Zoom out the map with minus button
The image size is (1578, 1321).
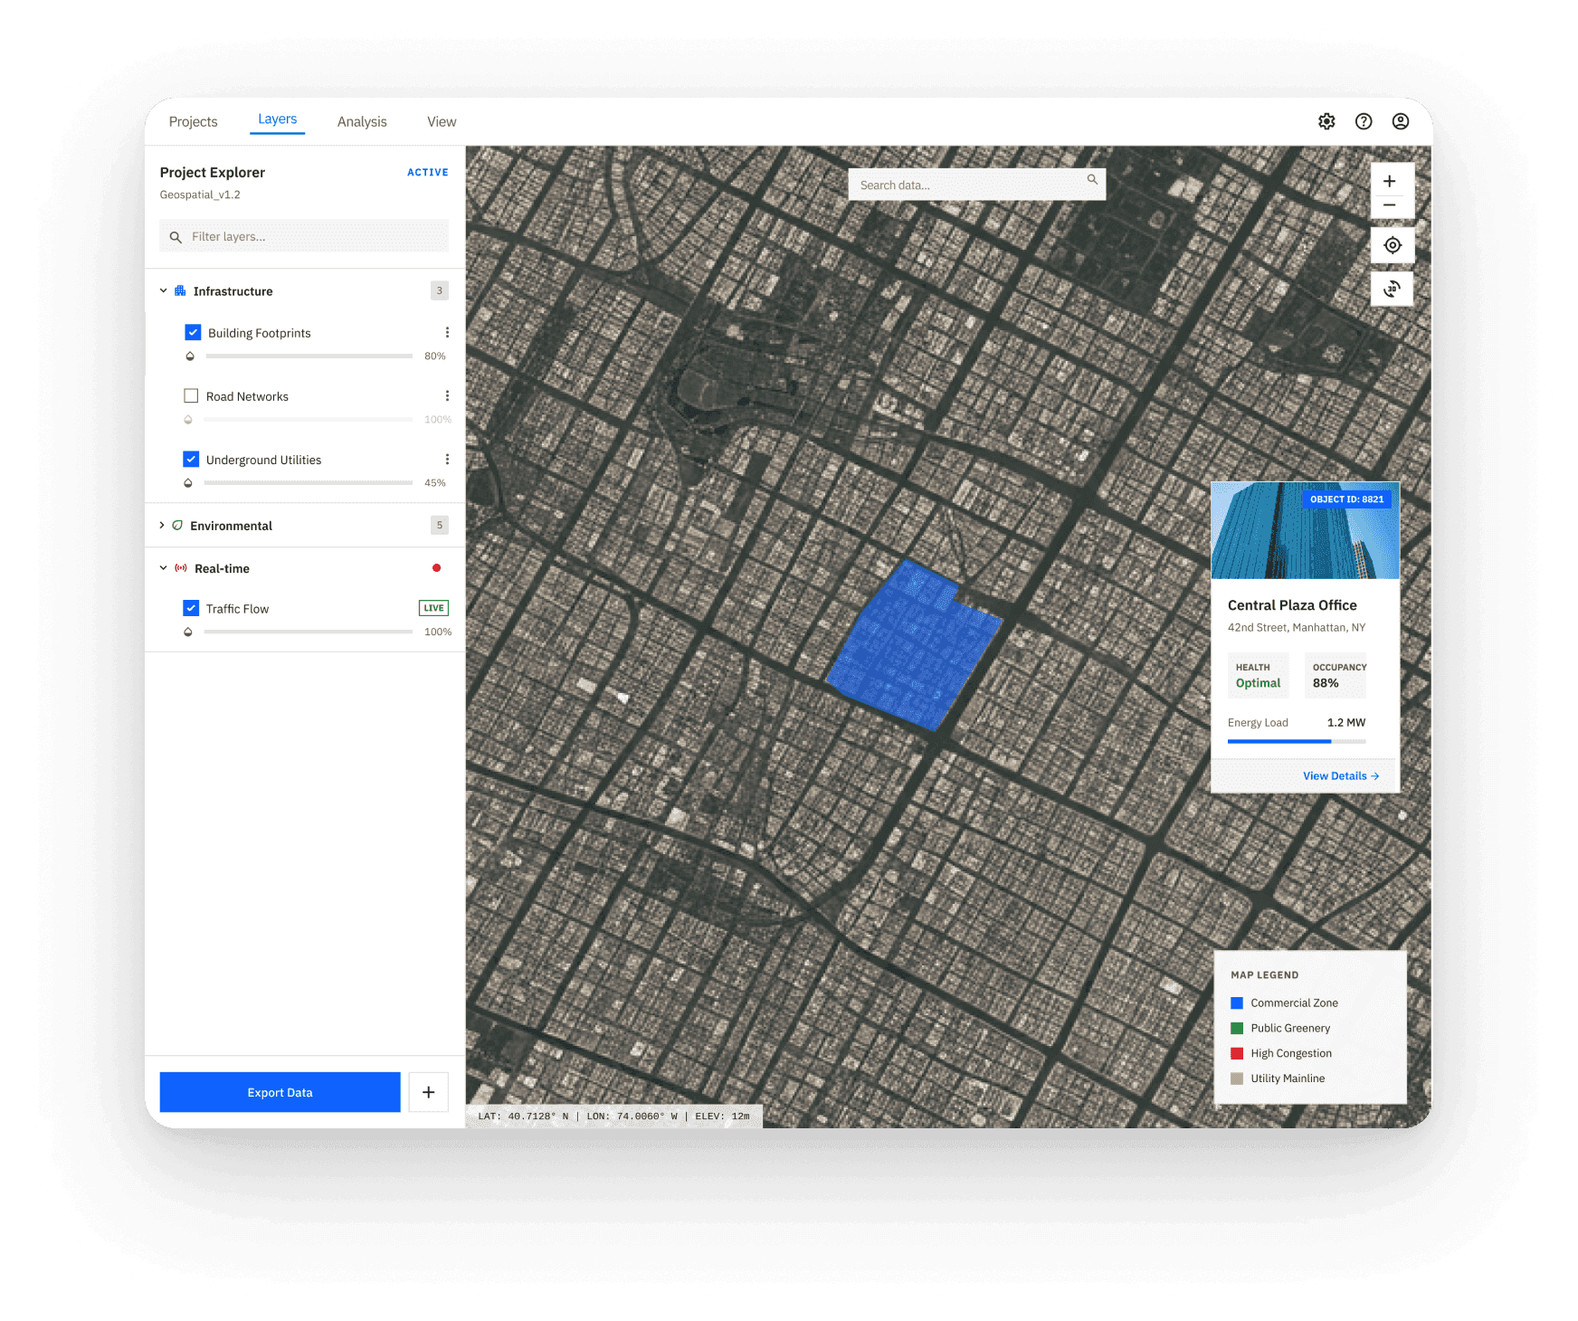pos(1390,205)
